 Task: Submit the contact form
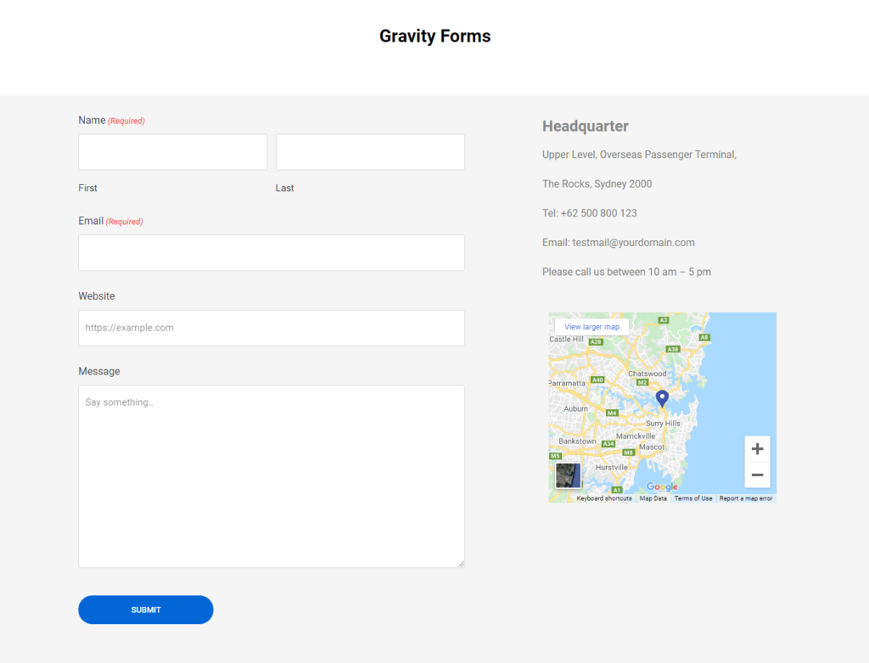(145, 610)
